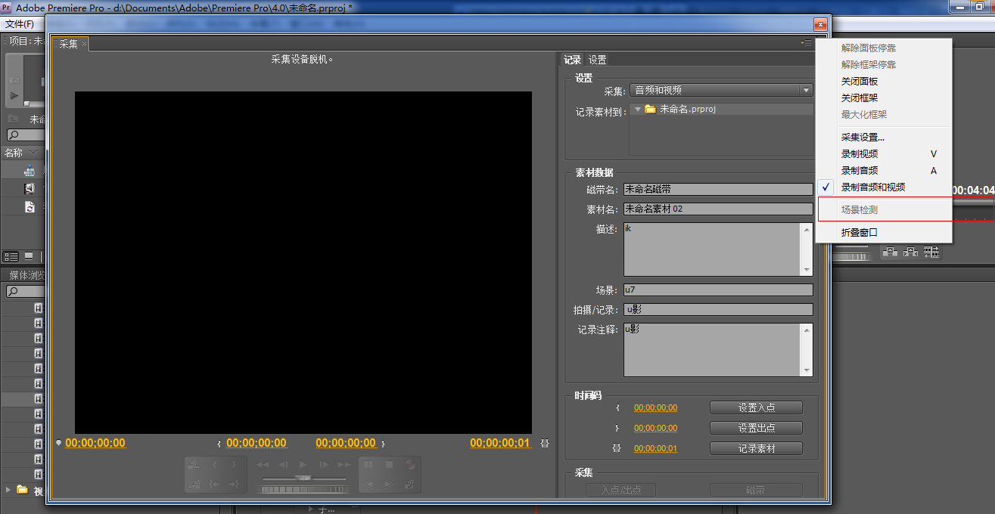
Task: Open the 文件(F) menu
Action: (20, 24)
